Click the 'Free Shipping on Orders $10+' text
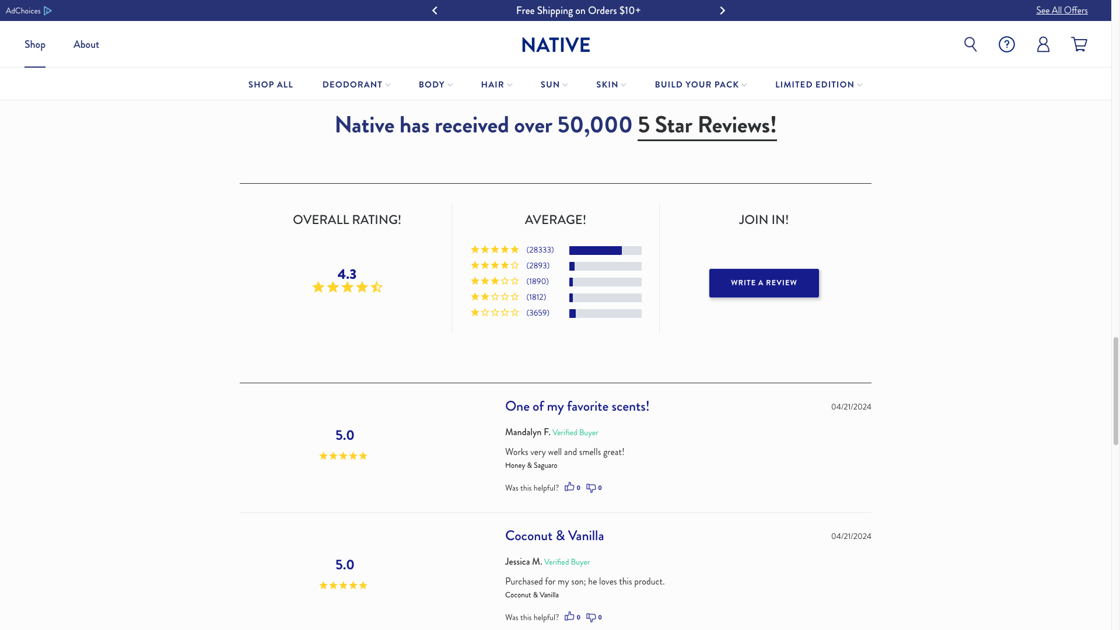The width and height of the screenshot is (1120, 630). pyautogui.click(x=578, y=10)
